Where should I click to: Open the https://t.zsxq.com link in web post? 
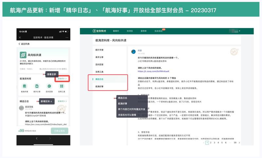tap(154, 71)
